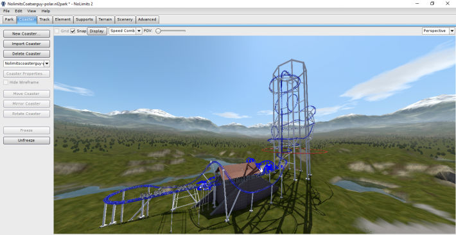456x235 pixels.
Task: Click the Coaster Properties button
Action: pyautogui.click(x=26, y=74)
